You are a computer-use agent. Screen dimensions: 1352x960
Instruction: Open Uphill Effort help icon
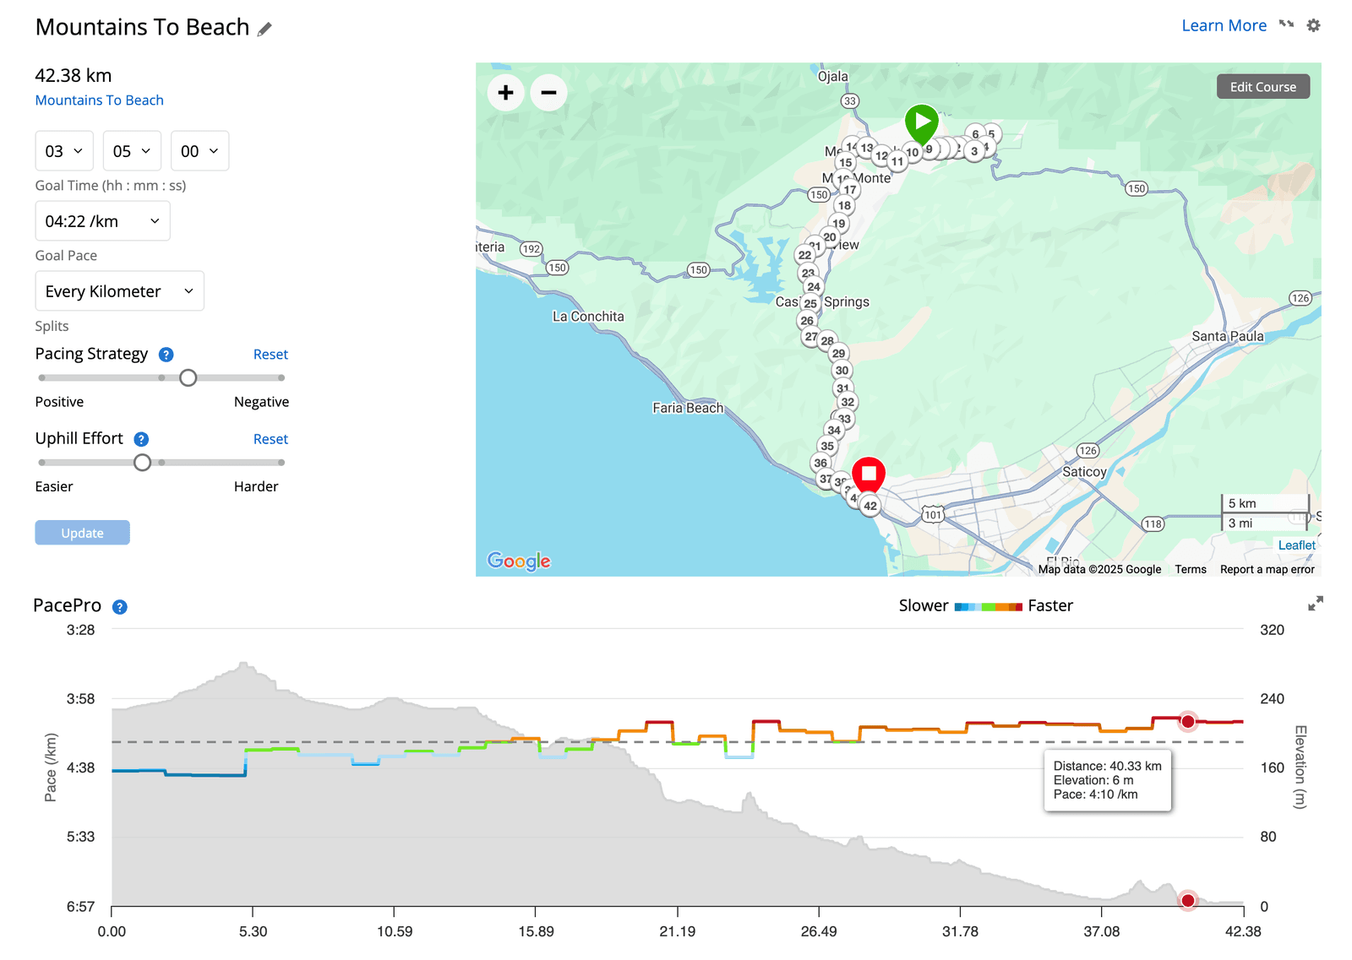tap(141, 439)
